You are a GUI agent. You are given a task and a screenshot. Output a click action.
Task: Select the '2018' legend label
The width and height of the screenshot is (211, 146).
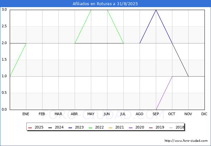pos(180,127)
